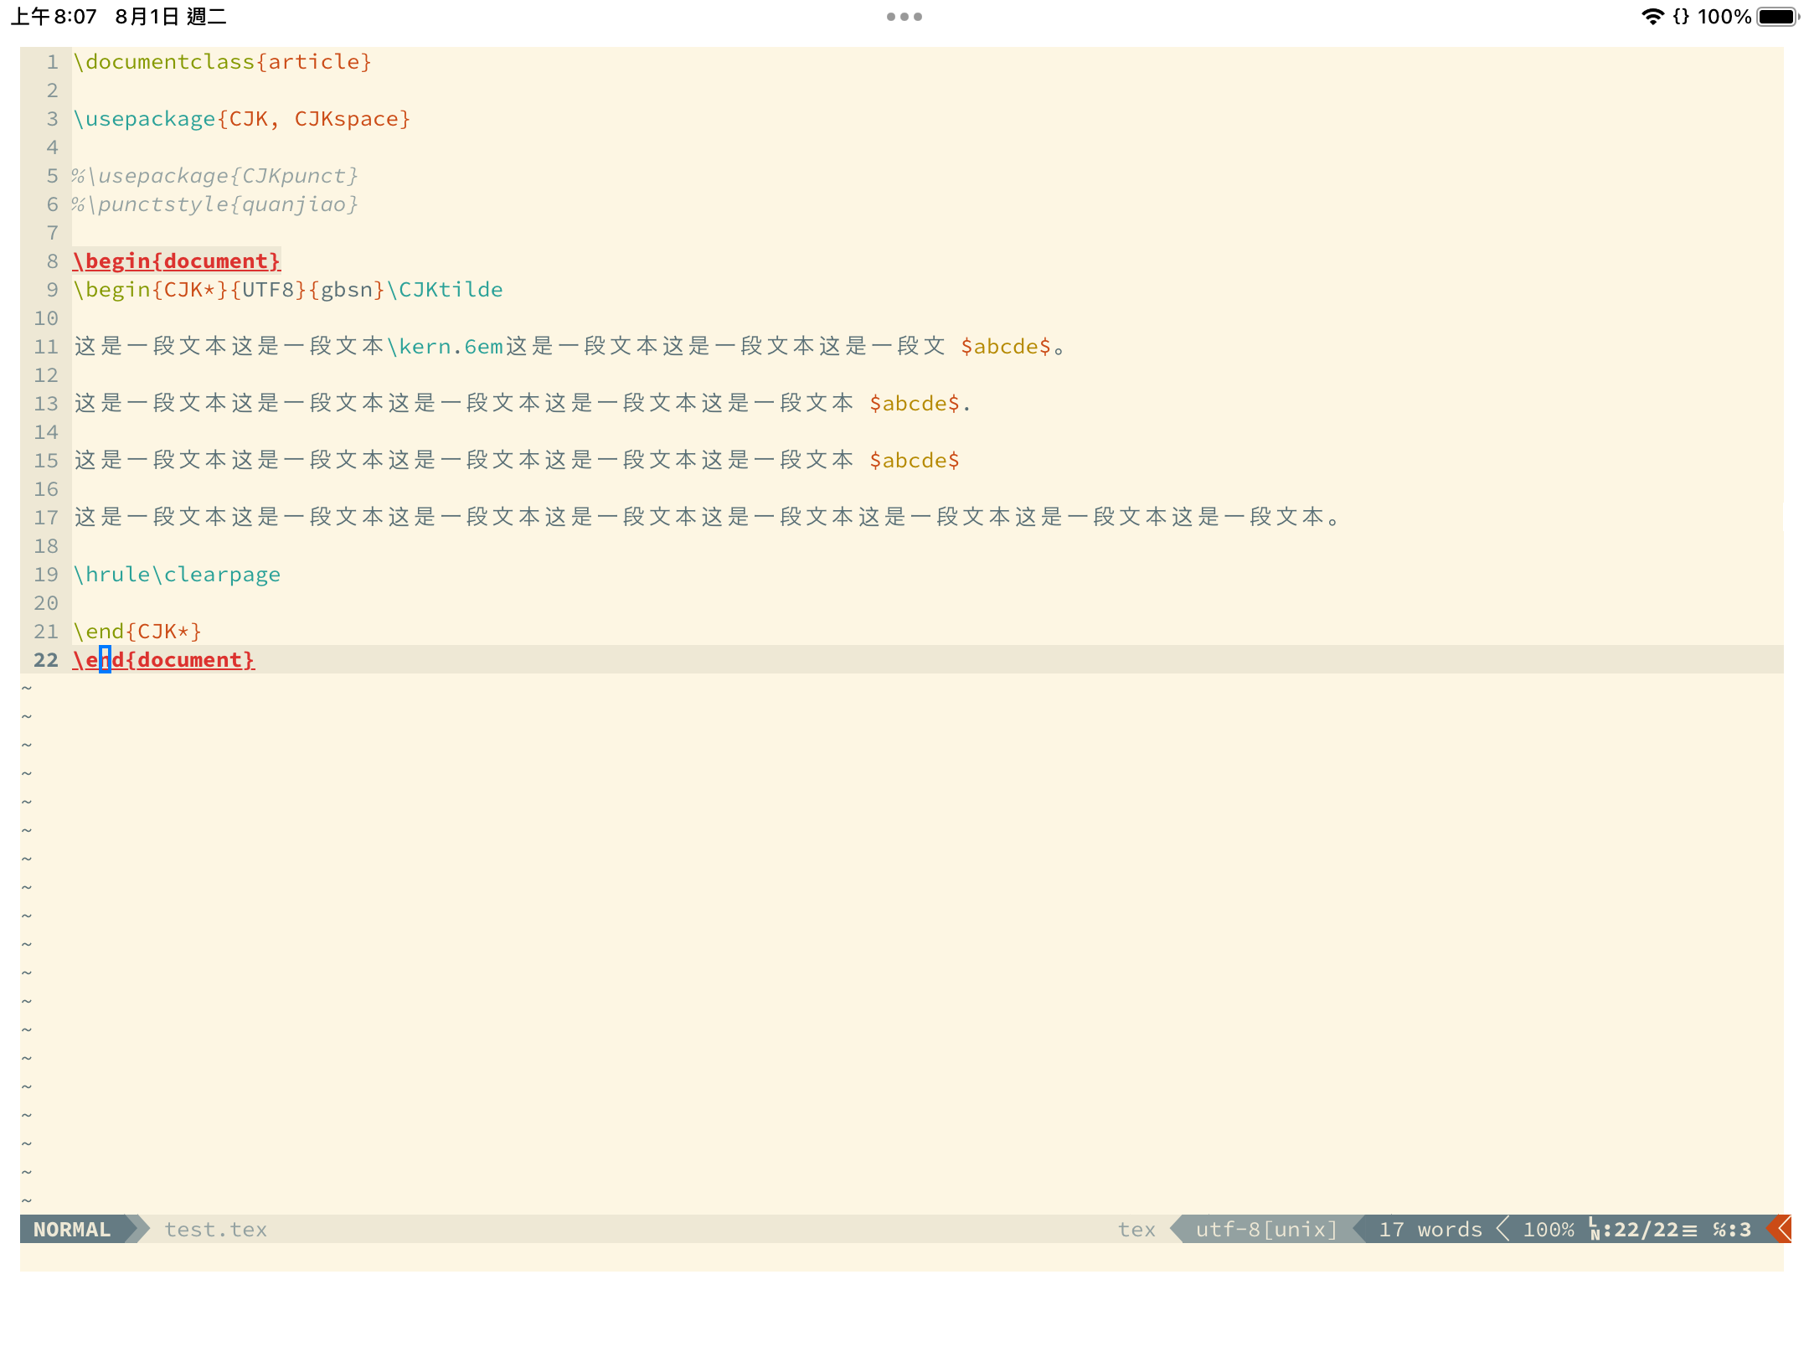Viewport: 1809px width, 1357px height.
Task: Place cursor on \hrule\clearpage command
Action: pos(177,575)
